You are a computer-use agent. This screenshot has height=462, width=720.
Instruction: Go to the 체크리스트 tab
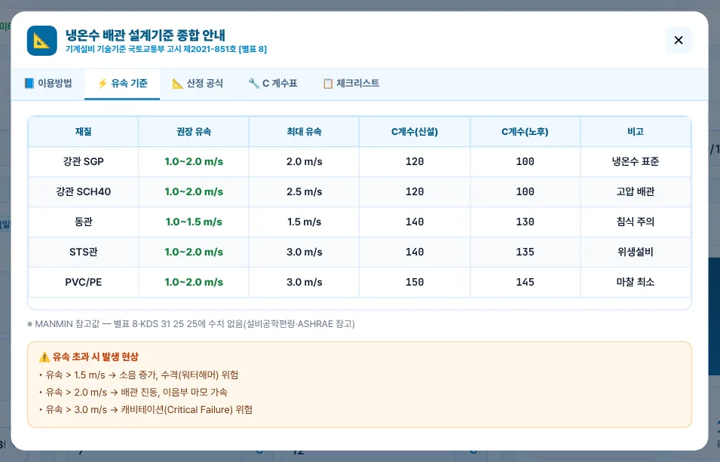click(x=351, y=84)
